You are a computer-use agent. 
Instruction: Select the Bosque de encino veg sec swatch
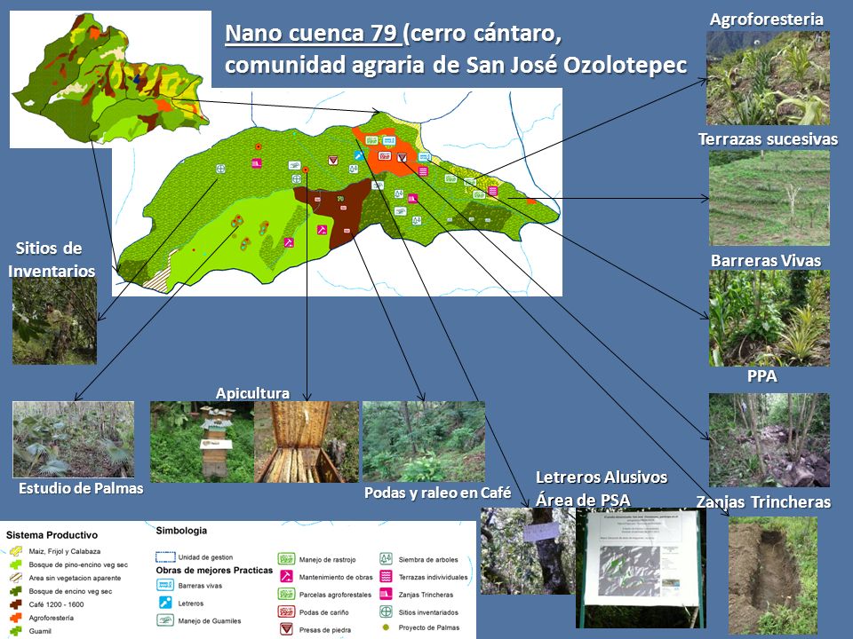pos(15,591)
